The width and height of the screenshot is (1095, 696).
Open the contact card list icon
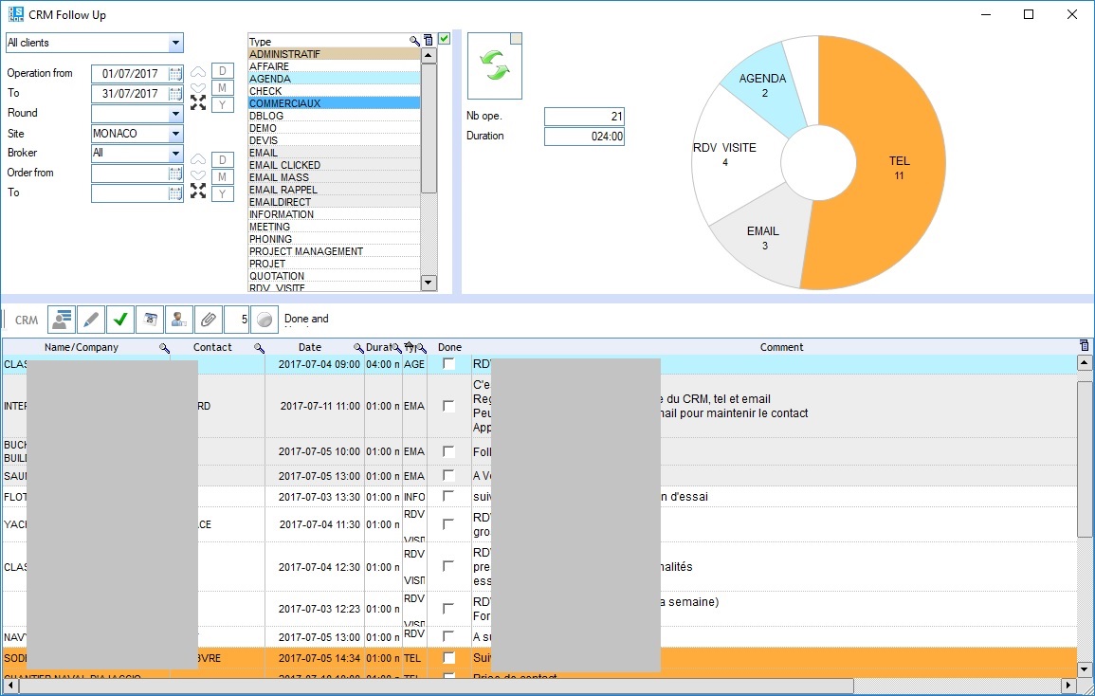pos(62,320)
